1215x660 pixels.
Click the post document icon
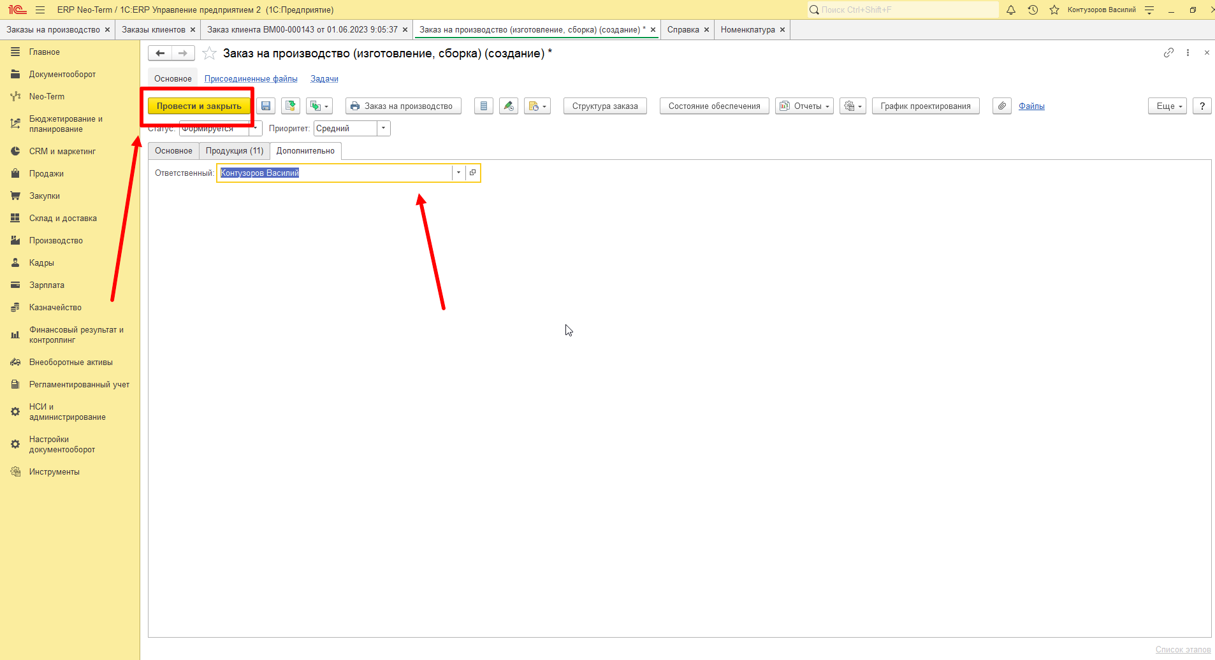[291, 106]
